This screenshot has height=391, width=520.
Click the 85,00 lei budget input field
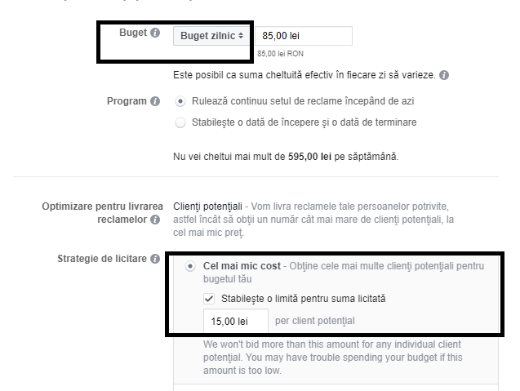tap(304, 36)
